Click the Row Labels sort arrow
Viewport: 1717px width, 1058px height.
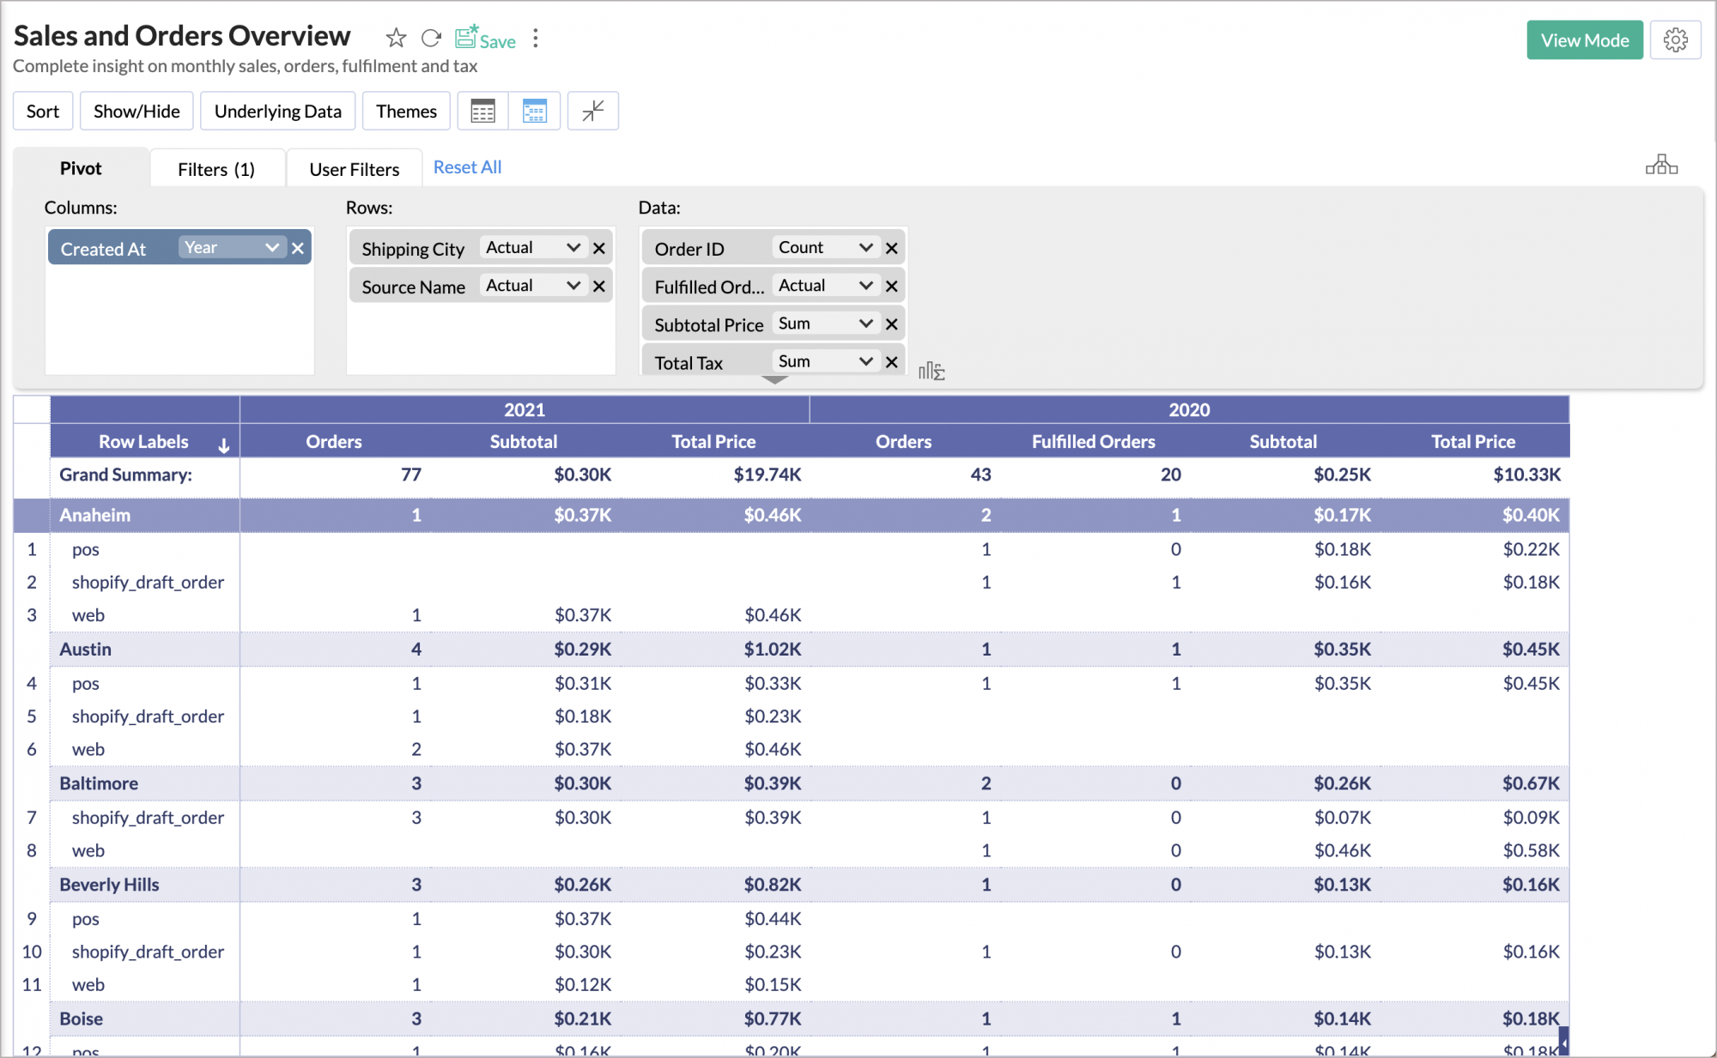click(224, 444)
